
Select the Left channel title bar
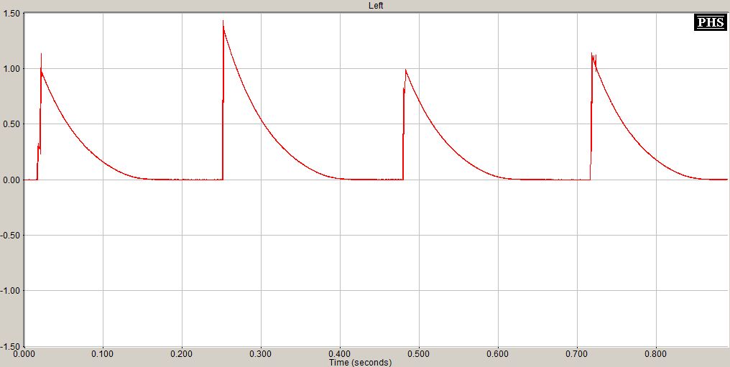point(376,5)
